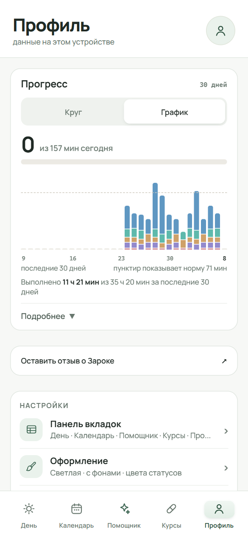The image size is (248, 537).
Task: Click the pill icon for Курсы
Action: (172, 509)
